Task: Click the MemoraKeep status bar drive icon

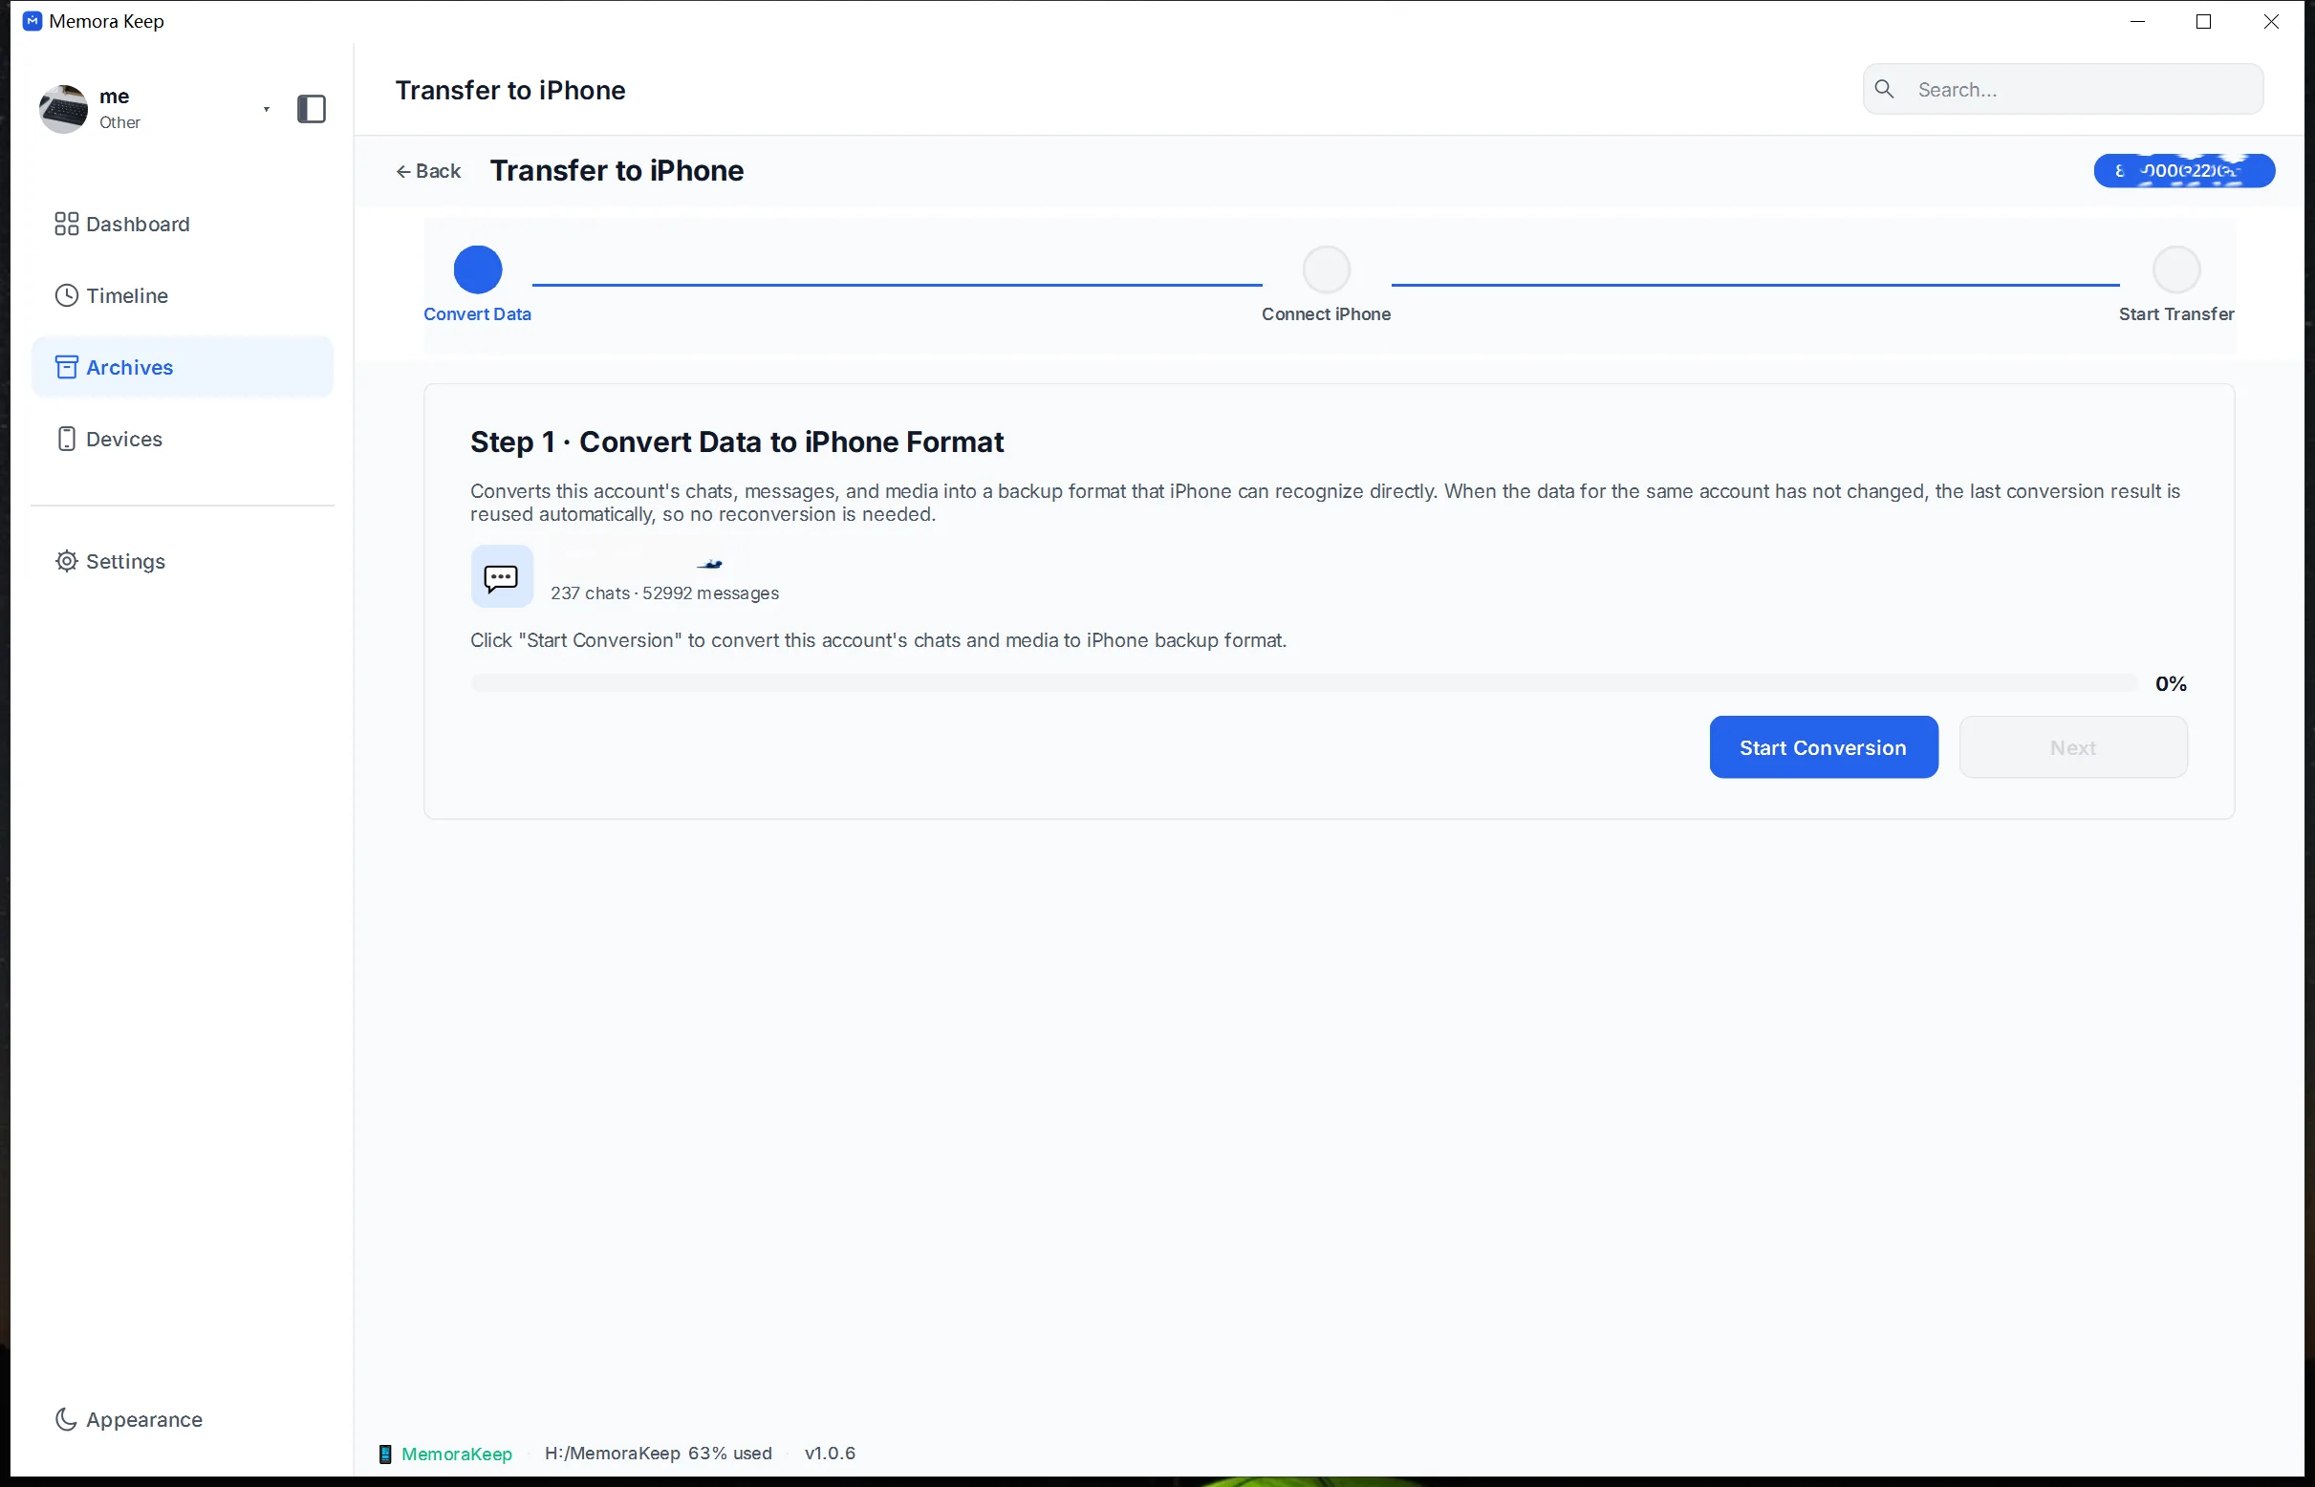Action: (x=385, y=1454)
